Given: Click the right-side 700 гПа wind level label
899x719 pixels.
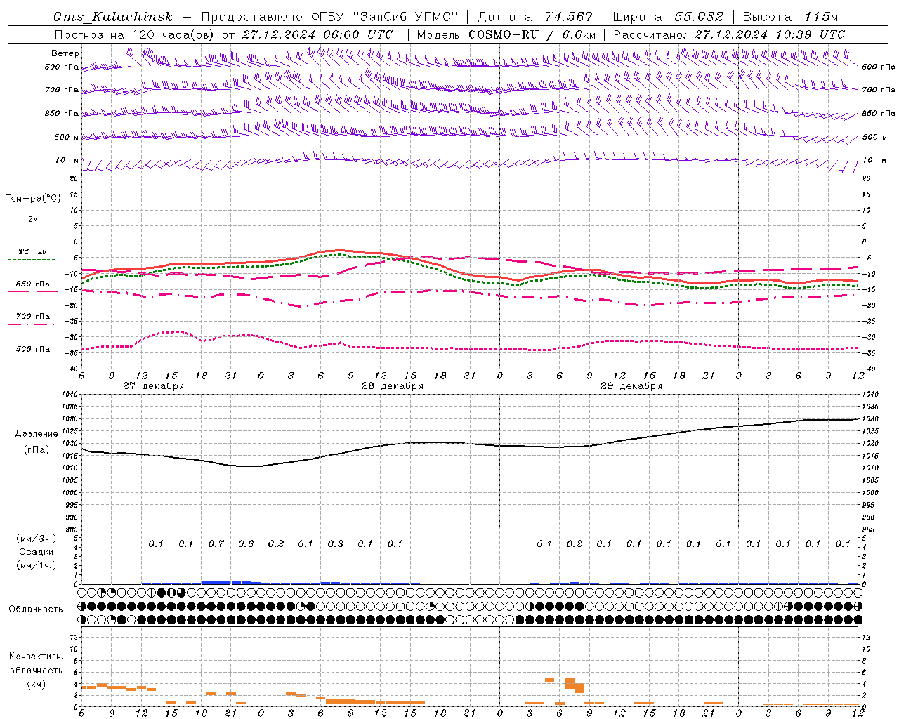Looking at the screenshot, I should [879, 90].
